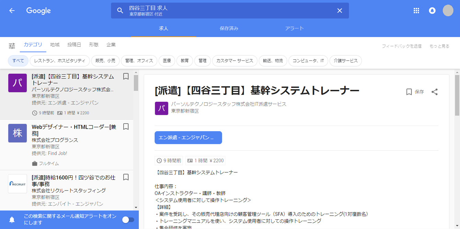
Task: Toggle email alerts for this search
Action: tap(128, 220)
